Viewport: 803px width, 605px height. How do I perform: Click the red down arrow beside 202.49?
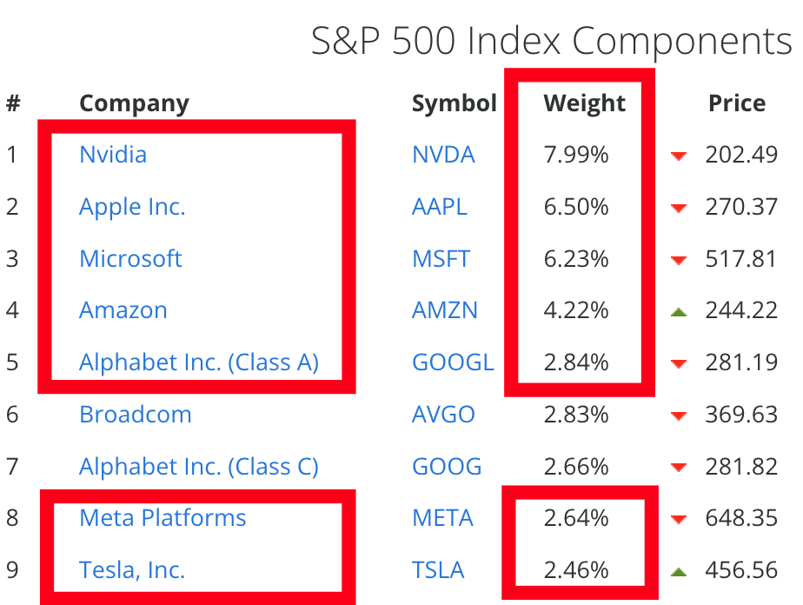679,156
